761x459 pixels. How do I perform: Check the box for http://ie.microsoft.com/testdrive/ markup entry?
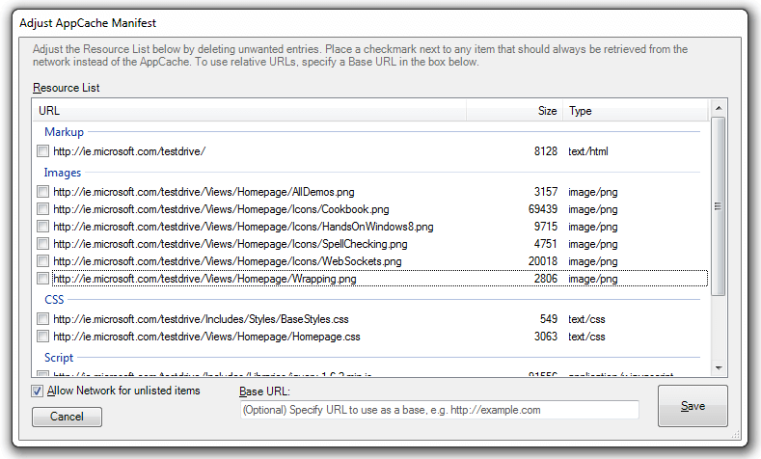42,150
